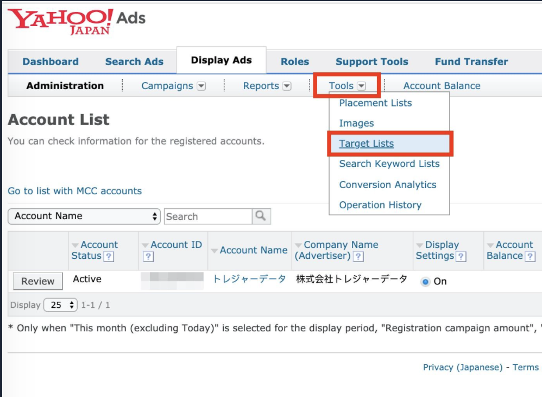Expand the Reports dropdown arrow

[287, 86]
